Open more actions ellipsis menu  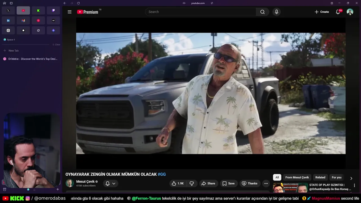pos(266,184)
